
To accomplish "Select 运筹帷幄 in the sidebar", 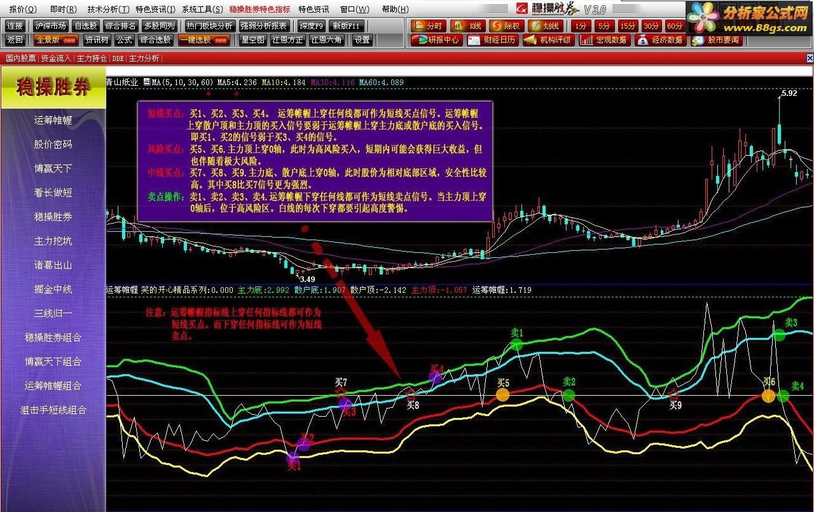I will 53,120.
